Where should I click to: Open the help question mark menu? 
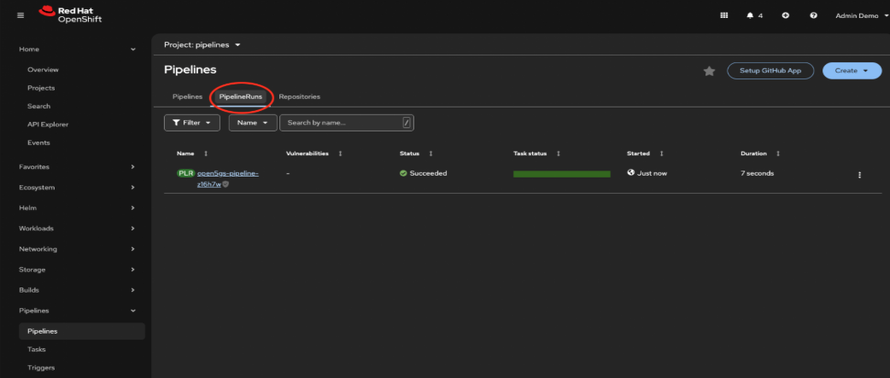tap(813, 15)
